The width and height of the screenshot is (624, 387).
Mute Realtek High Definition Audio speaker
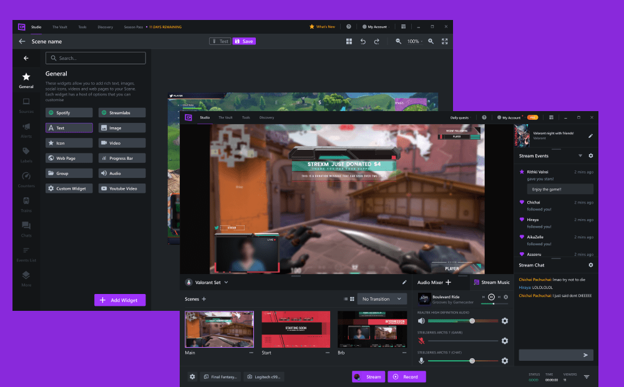[421, 321]
